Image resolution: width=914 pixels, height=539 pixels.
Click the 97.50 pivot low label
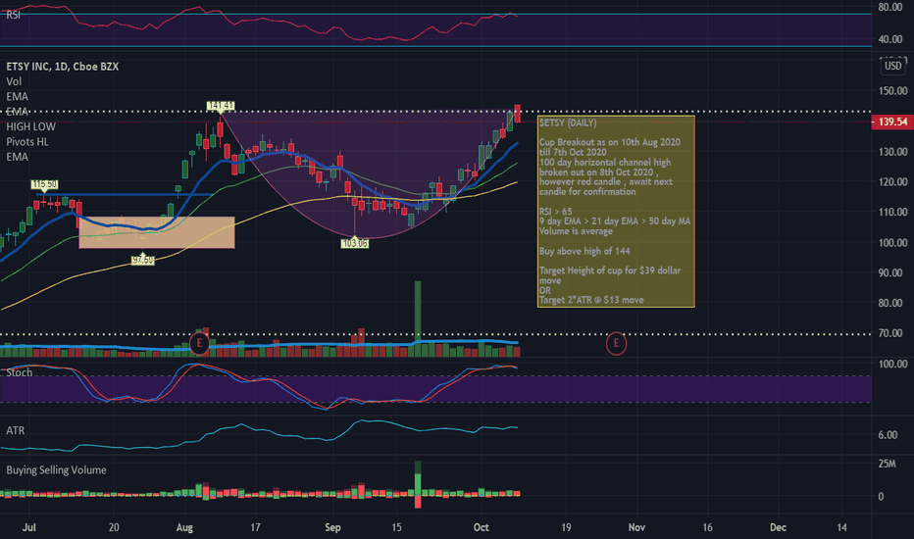[142, 260]
